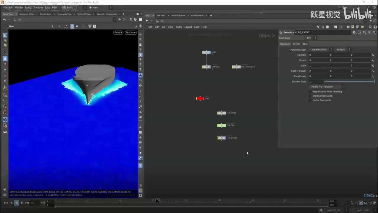Open the Transform Order dropdown
Image resolution: width=378 pixels, height=213 pixels.
click(321, 50)
